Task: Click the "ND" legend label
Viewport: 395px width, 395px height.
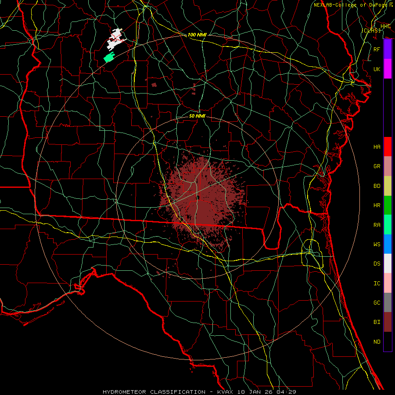Action: click(377, 342)
